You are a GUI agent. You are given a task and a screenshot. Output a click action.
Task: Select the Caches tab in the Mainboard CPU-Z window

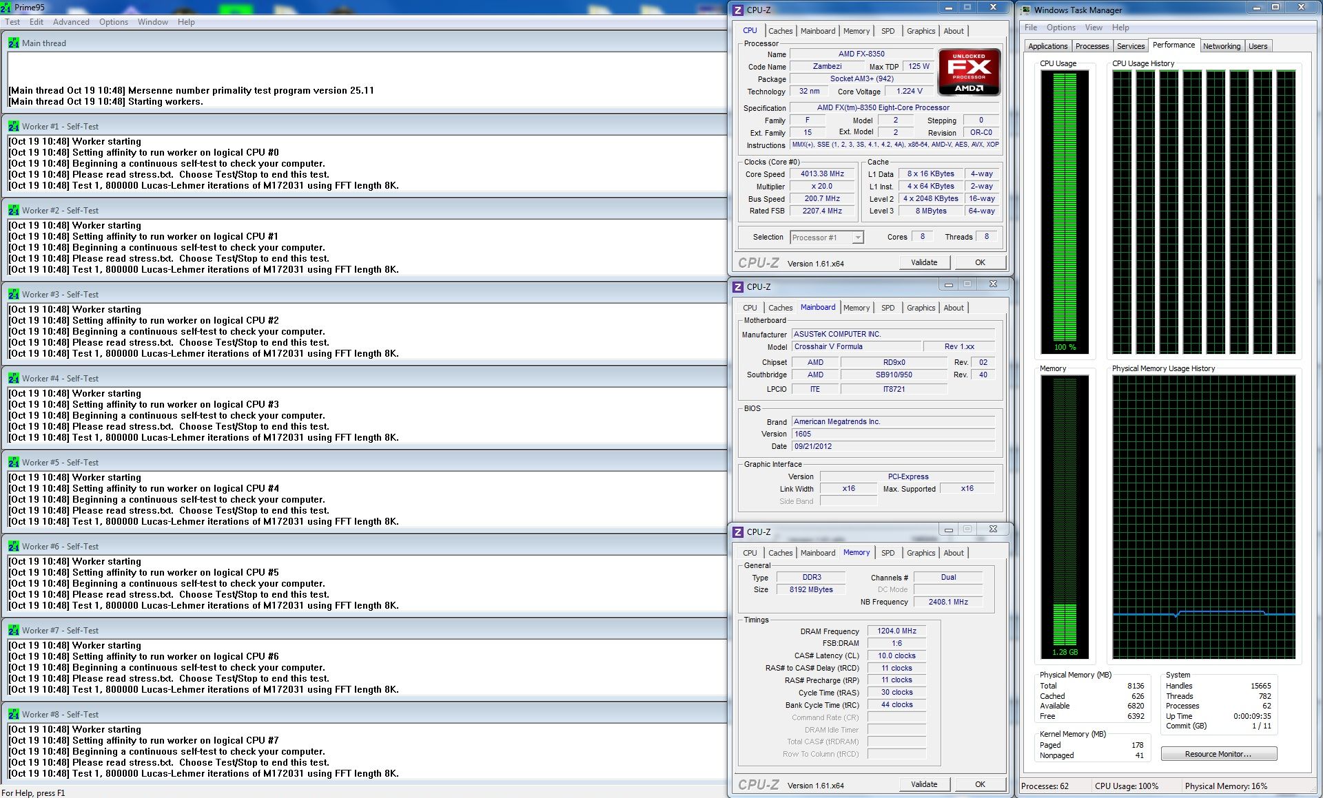(780, 308)
